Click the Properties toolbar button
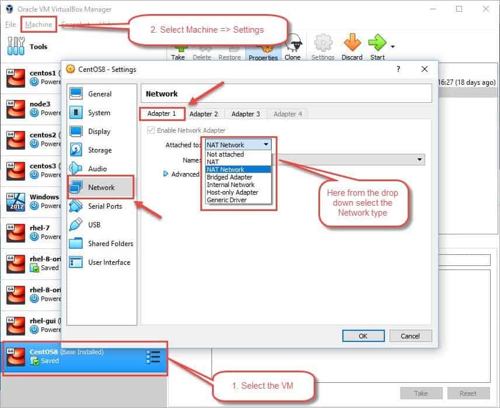This screenshot has width=500, height=408. tap(263, 54)
